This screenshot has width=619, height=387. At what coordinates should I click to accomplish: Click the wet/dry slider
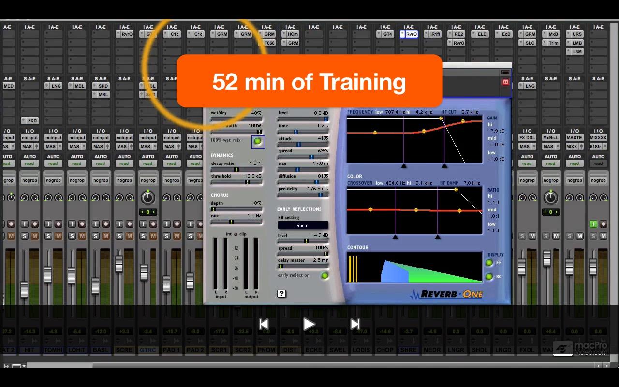(x=236, y=119)
